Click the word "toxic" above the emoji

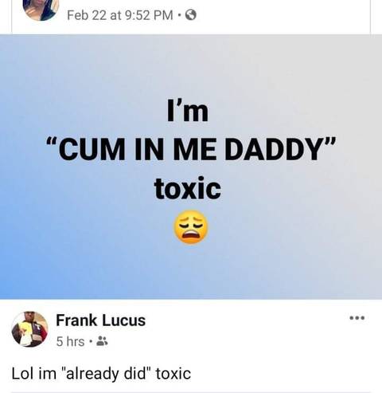(x=188, y=188)
